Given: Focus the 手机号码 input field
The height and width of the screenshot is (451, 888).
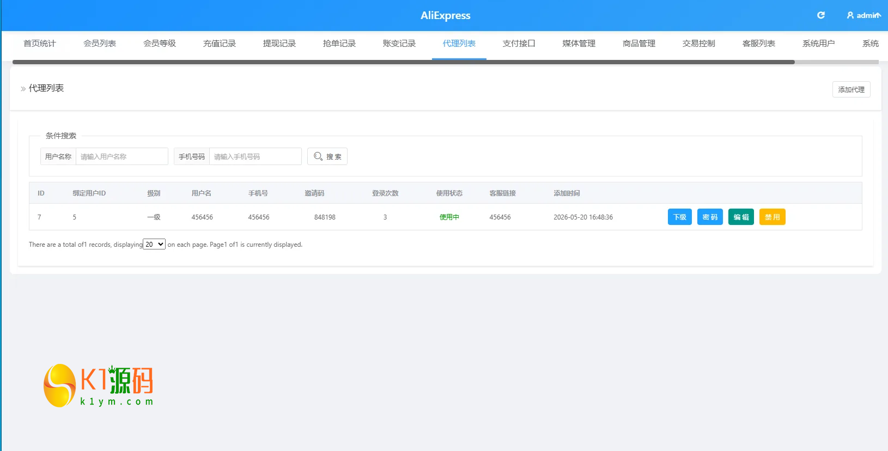Looking at the screenshot, I should coord(256,156).
